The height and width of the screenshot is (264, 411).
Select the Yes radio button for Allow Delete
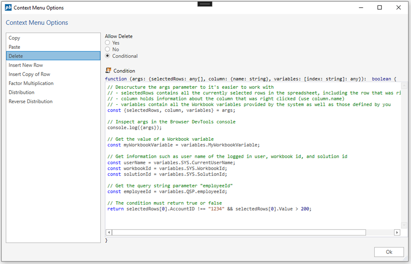(x=107, y=43)
